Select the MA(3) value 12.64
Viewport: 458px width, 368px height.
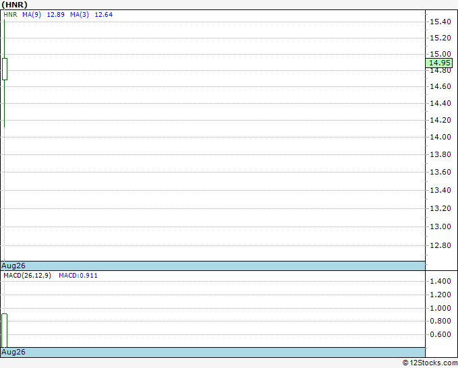104,14
